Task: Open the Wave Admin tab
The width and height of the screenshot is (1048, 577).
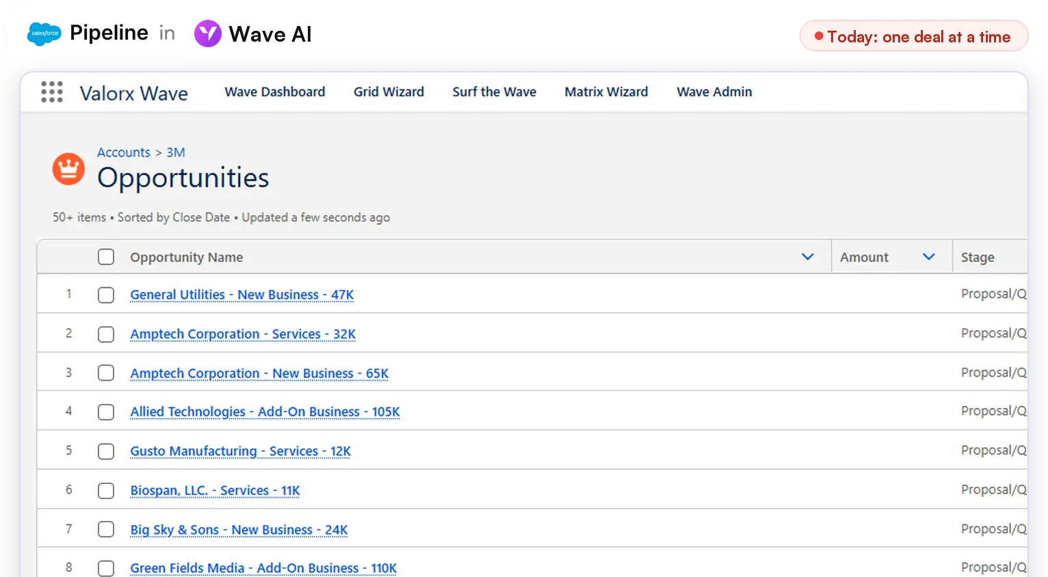Action: click(x=714, y=92)
